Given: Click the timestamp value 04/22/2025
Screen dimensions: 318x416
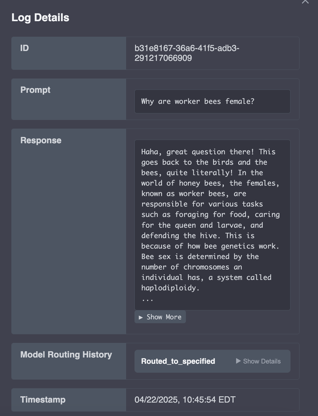Looking at the screenshot, I should click(x=185, y=400).
